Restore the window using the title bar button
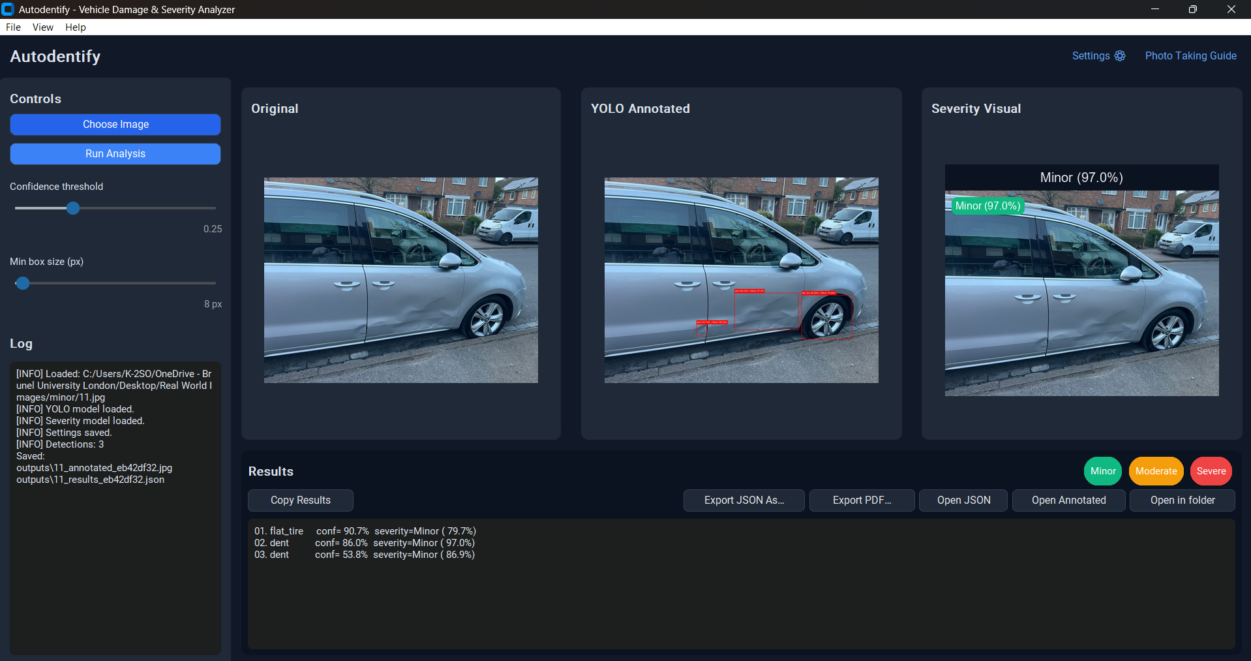The width and height of the screenshot is (1251, 661). (x=1192, y=9)
